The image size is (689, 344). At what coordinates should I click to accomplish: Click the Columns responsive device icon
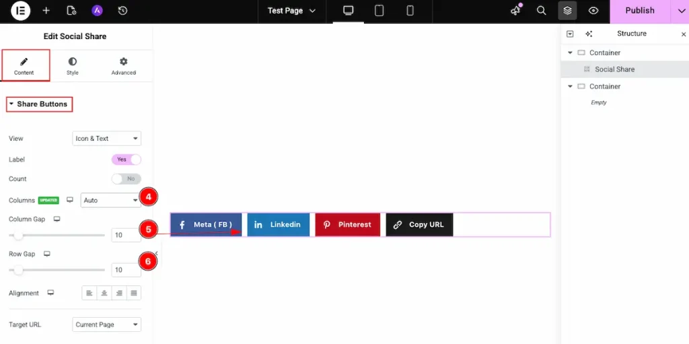point(70,200)
